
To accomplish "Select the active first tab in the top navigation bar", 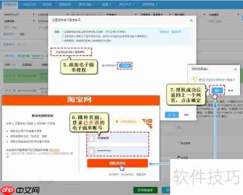I will [x=10, y=5].
